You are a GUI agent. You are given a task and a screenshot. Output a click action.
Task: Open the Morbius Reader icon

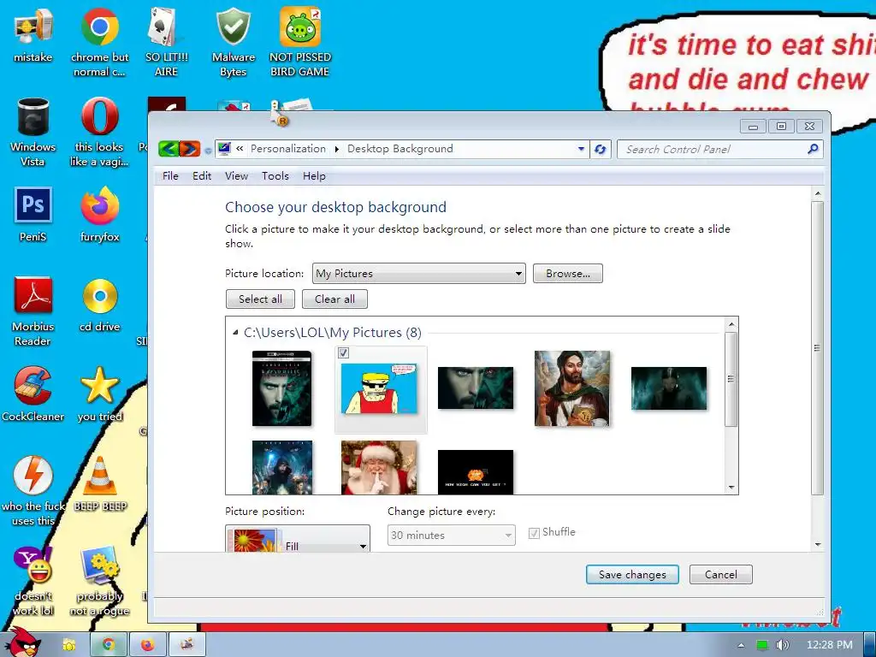[x=33, y=311]
